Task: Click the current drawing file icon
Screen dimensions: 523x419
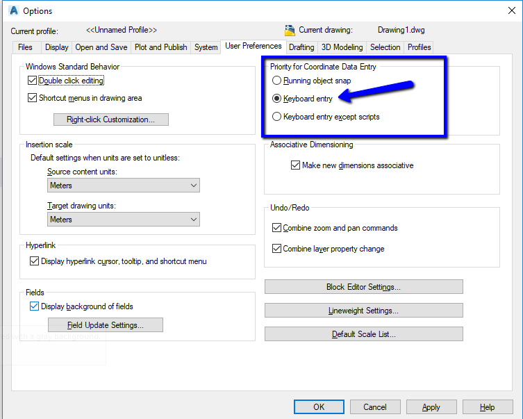Action: tap(290, 31)
